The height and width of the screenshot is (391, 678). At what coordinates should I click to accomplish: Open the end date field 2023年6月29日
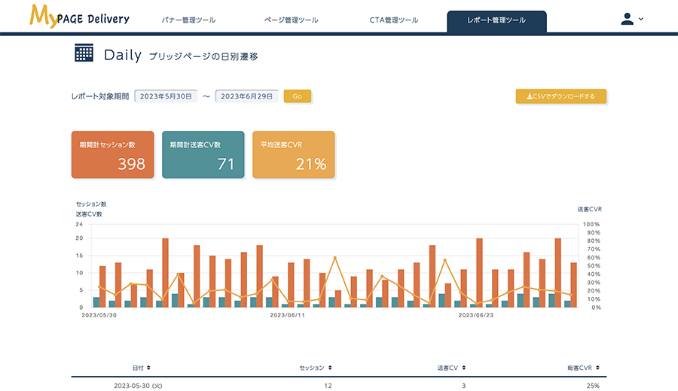click(247, 96)
